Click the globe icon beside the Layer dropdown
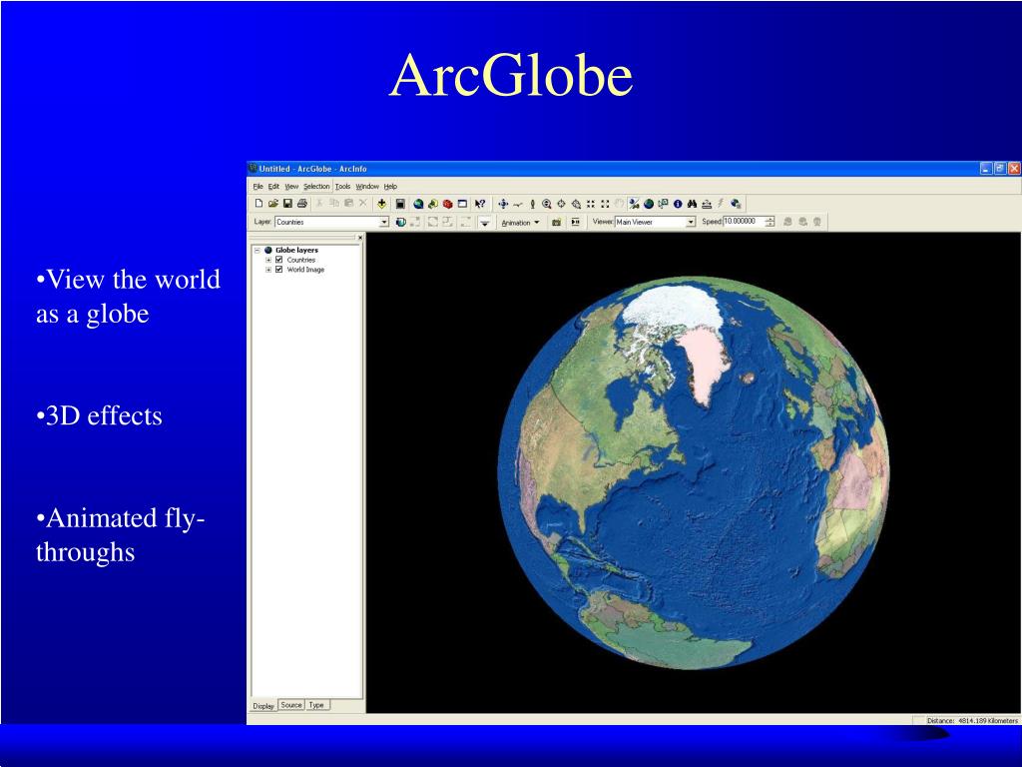The height and width of the screenshot is (767, 1022). pos(400,222)
